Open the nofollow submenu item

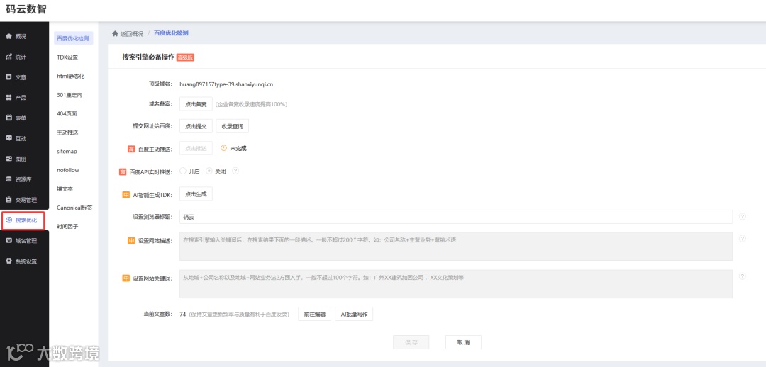click(68, 170)
